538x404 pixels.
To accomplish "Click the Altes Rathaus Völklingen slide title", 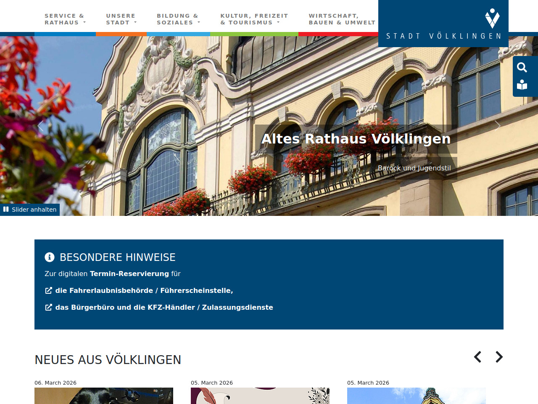I will (x=356, y=139).
